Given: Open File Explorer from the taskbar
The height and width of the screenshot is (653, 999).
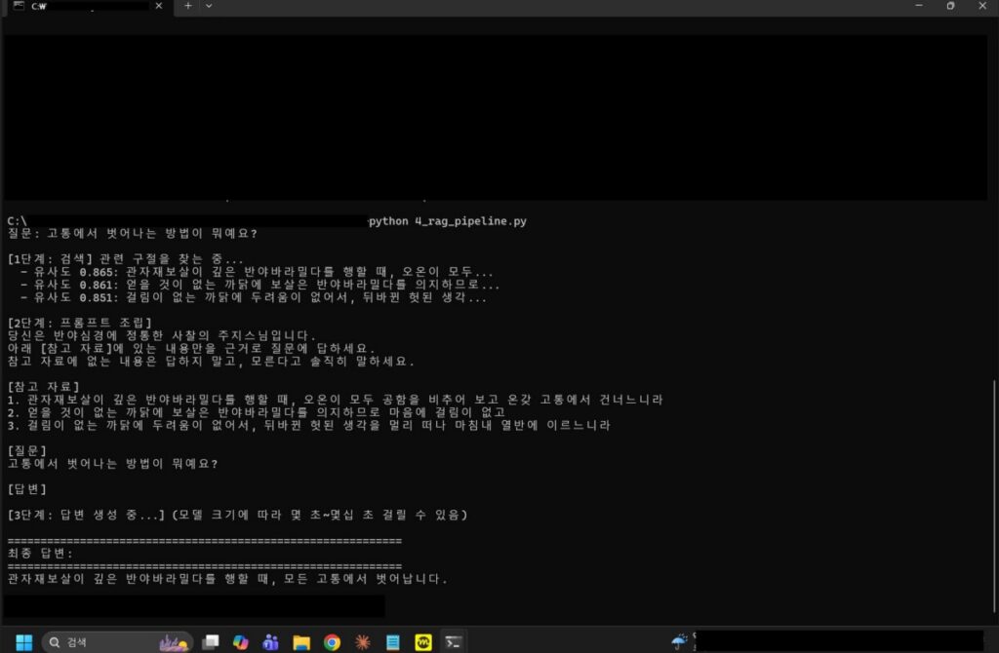Looking at the screenshot, I should coord(301,642).
